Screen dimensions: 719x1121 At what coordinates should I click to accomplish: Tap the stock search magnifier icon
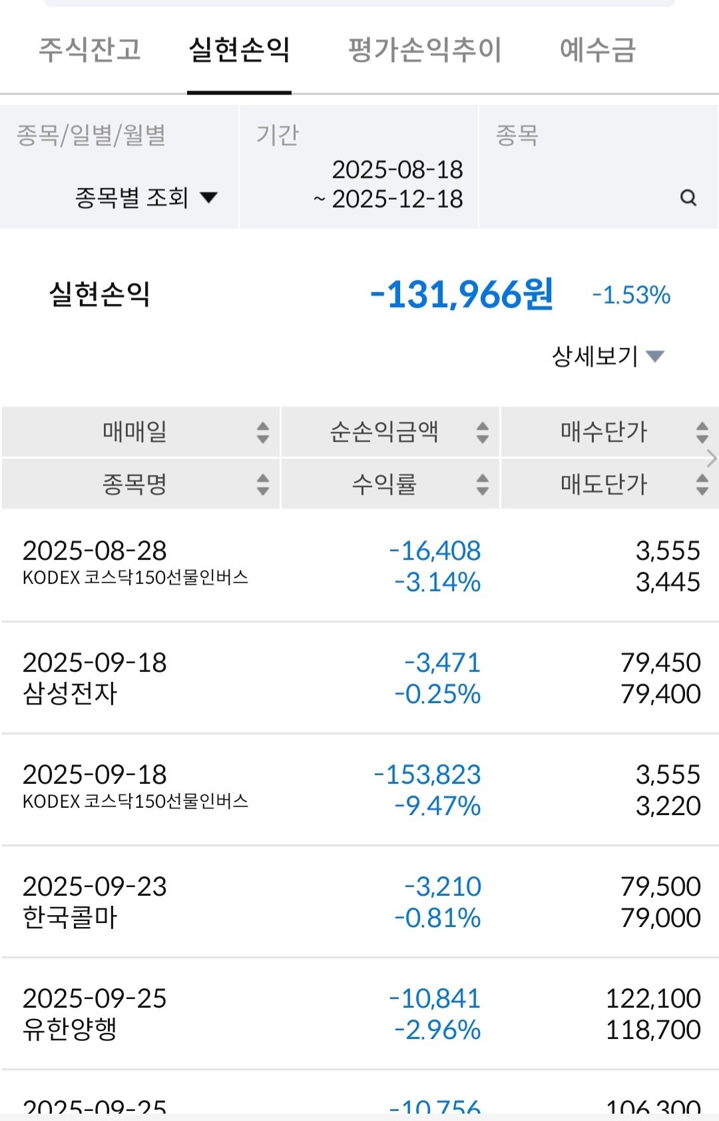688,197
